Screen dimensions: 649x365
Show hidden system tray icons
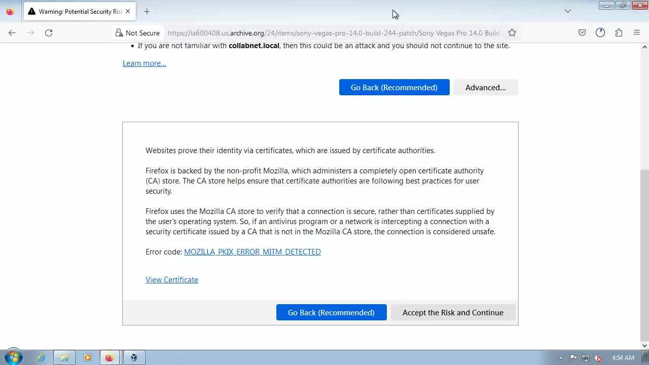pyautogui.click(x=561, y=358)
